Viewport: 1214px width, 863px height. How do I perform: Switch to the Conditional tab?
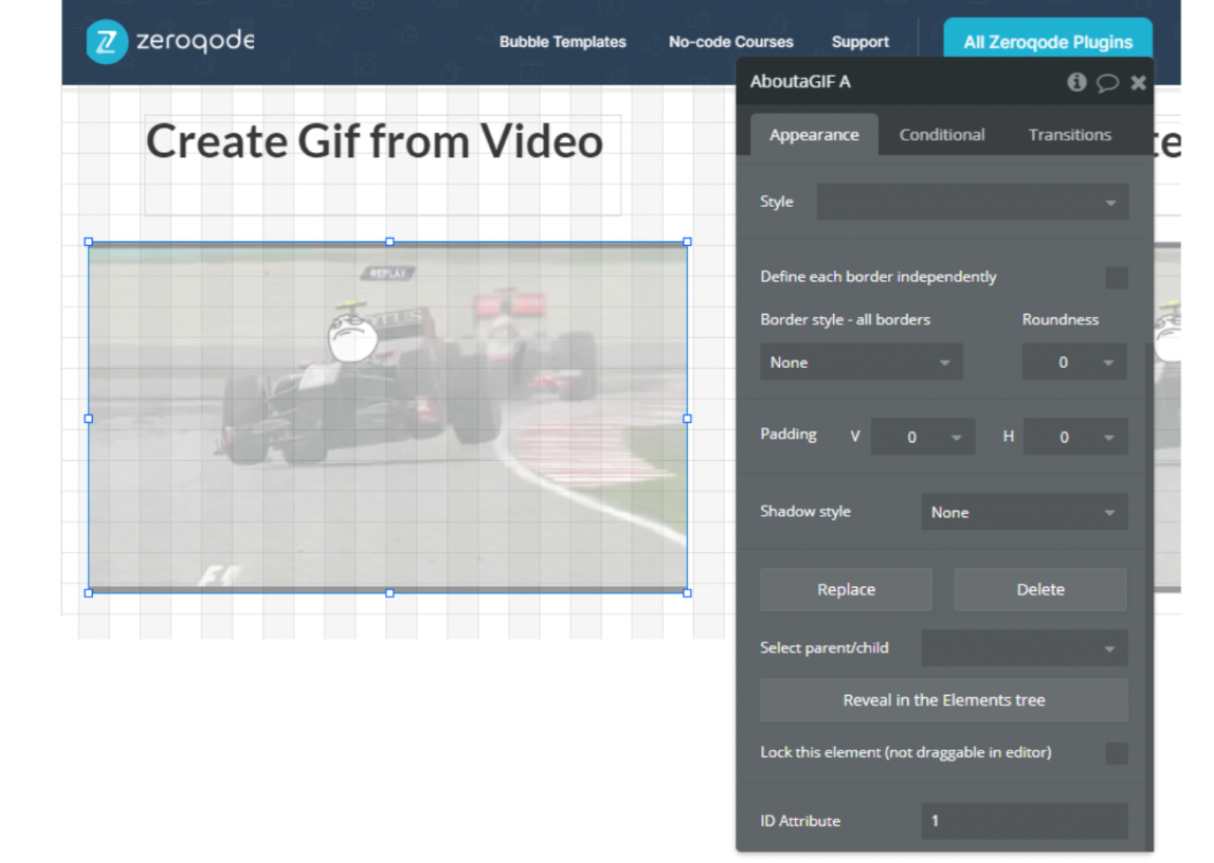tap(942, 135)
